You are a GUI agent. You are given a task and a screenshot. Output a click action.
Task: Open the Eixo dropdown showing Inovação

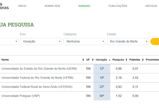click(41, 42)
